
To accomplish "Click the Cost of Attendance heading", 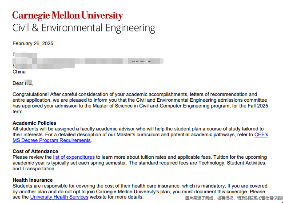I will pyautogui.click(x=36, y=151).
